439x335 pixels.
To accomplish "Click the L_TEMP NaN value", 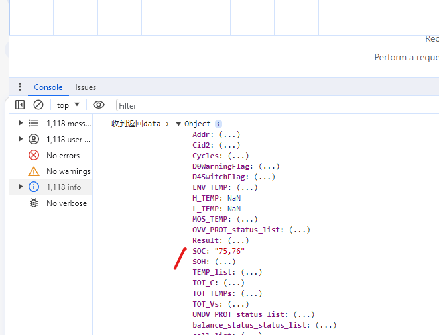I will click(234, 209).
